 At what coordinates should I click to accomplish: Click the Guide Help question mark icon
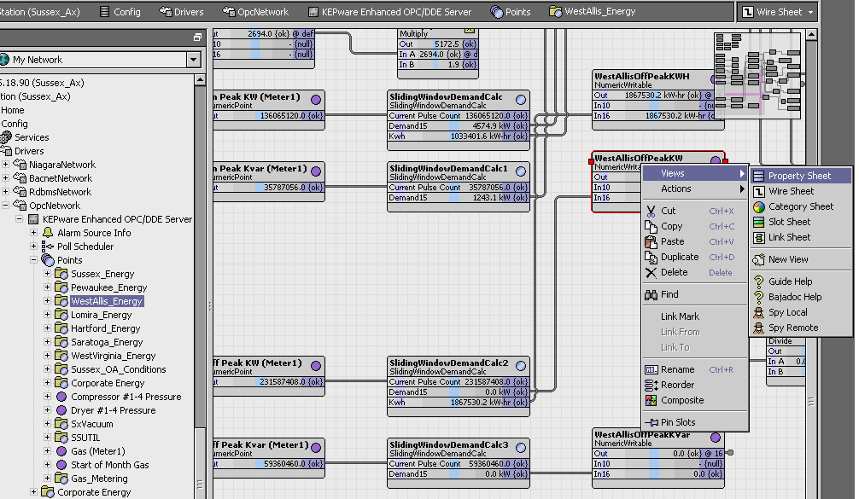point(759,281)
